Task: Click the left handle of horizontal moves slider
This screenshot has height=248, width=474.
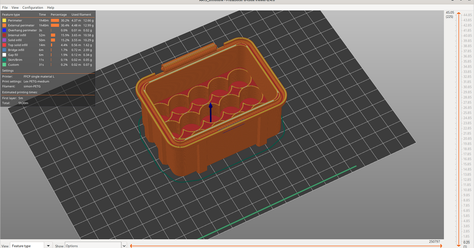Action: tap(132, 246)
